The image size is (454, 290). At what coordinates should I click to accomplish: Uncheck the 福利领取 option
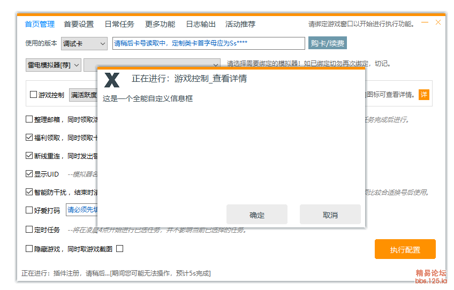[29, 138]
